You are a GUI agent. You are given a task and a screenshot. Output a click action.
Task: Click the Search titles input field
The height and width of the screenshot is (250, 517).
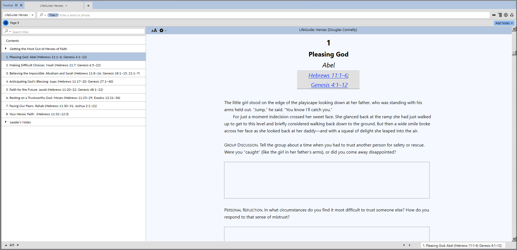click(x=77, y=32)
